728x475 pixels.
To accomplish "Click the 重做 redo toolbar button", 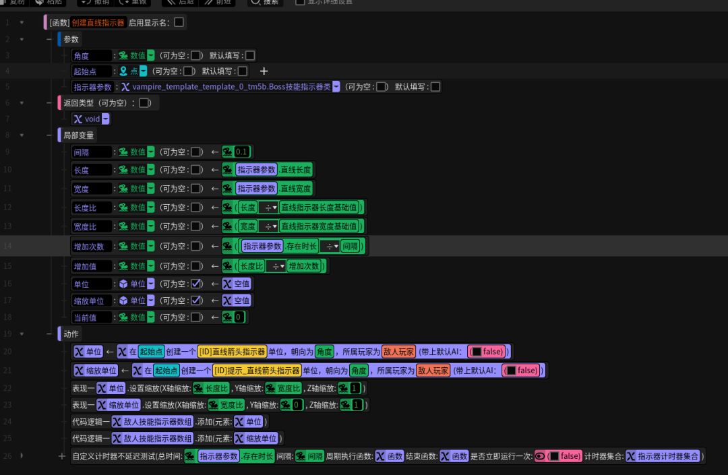I will tap(133, 2).
